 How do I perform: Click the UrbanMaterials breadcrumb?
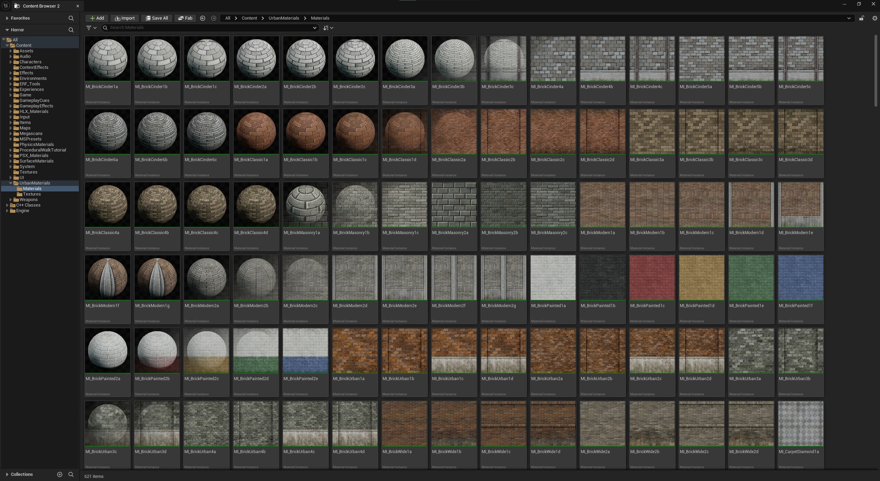click(x=284, y=18)
